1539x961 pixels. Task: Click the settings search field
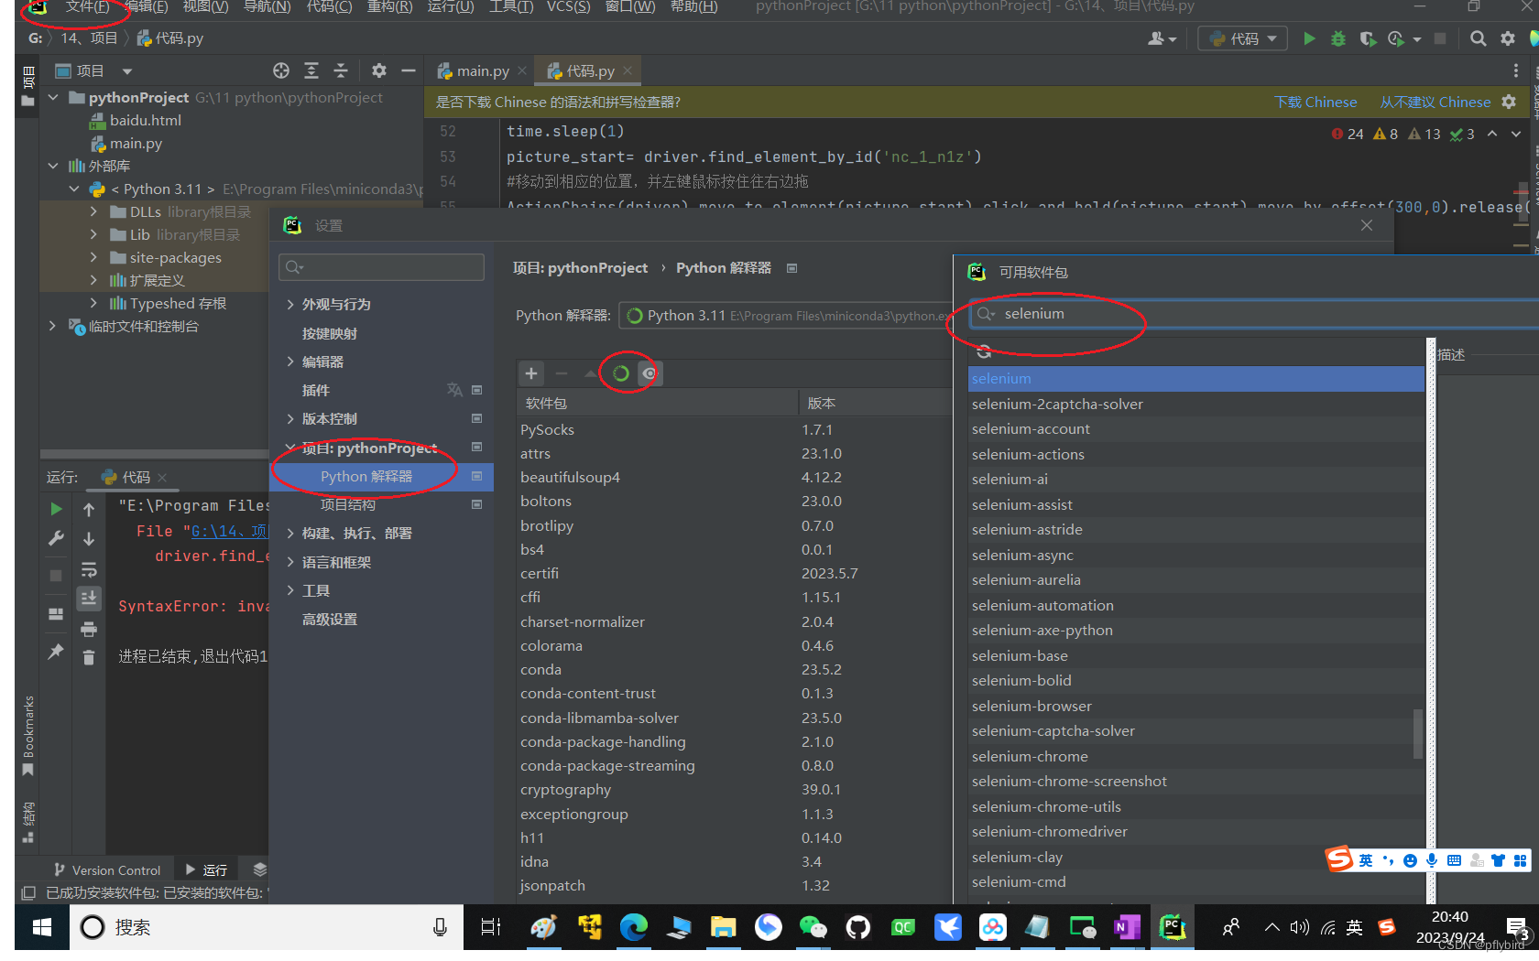click(382, 266)
